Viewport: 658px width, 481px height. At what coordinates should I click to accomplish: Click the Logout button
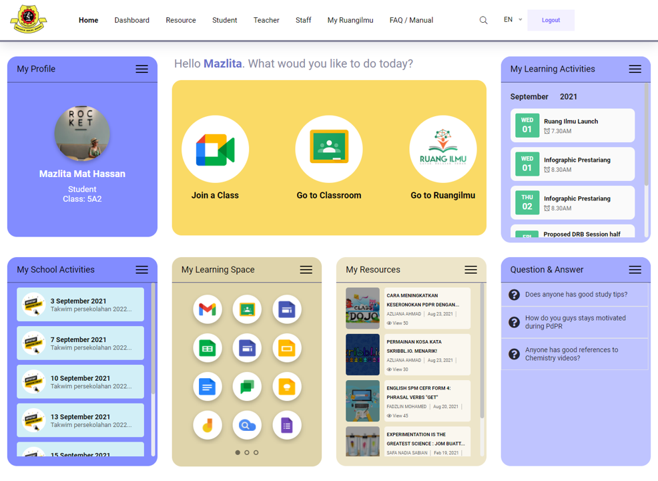[551, 20]
